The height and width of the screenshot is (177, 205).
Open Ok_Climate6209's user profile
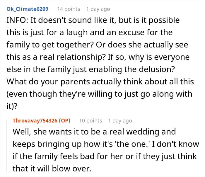28,9
